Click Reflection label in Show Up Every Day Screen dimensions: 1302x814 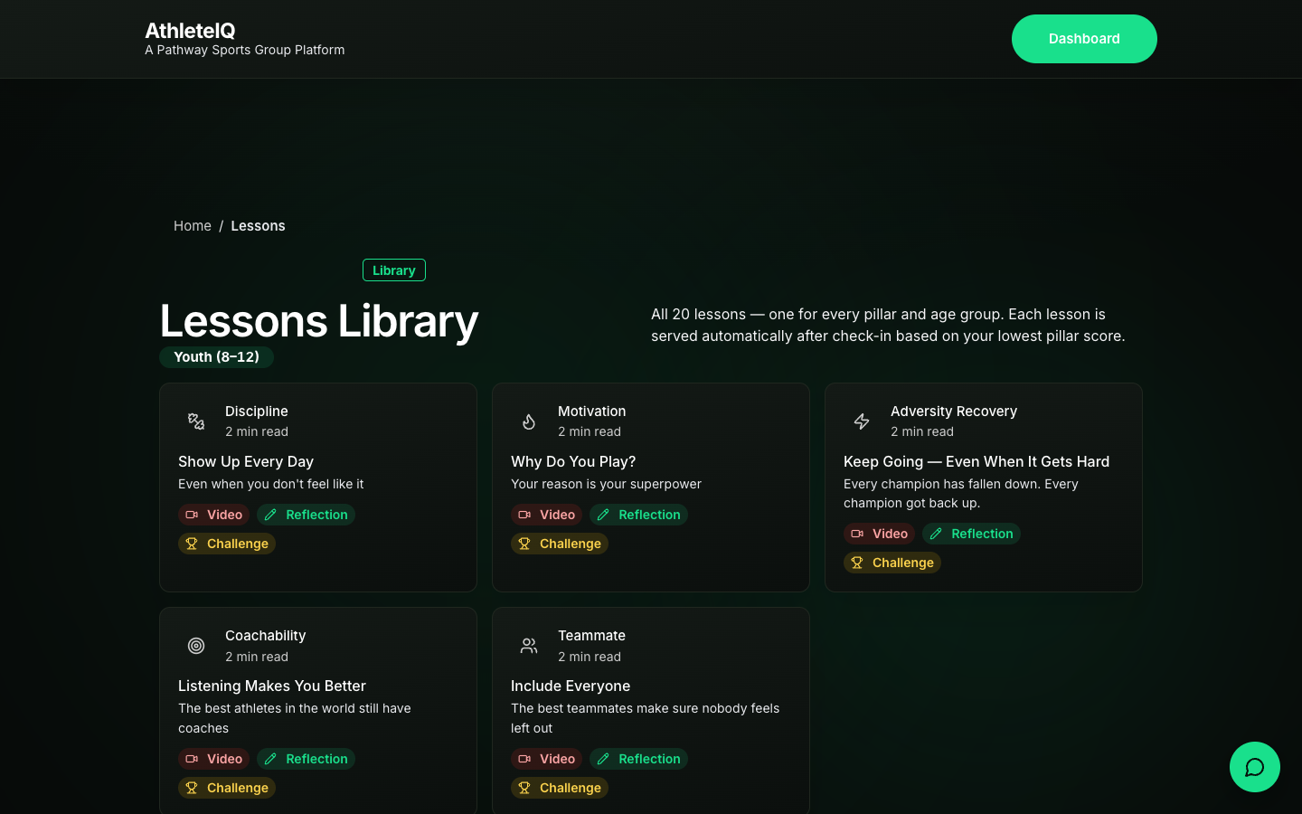(x=316, y=515)
